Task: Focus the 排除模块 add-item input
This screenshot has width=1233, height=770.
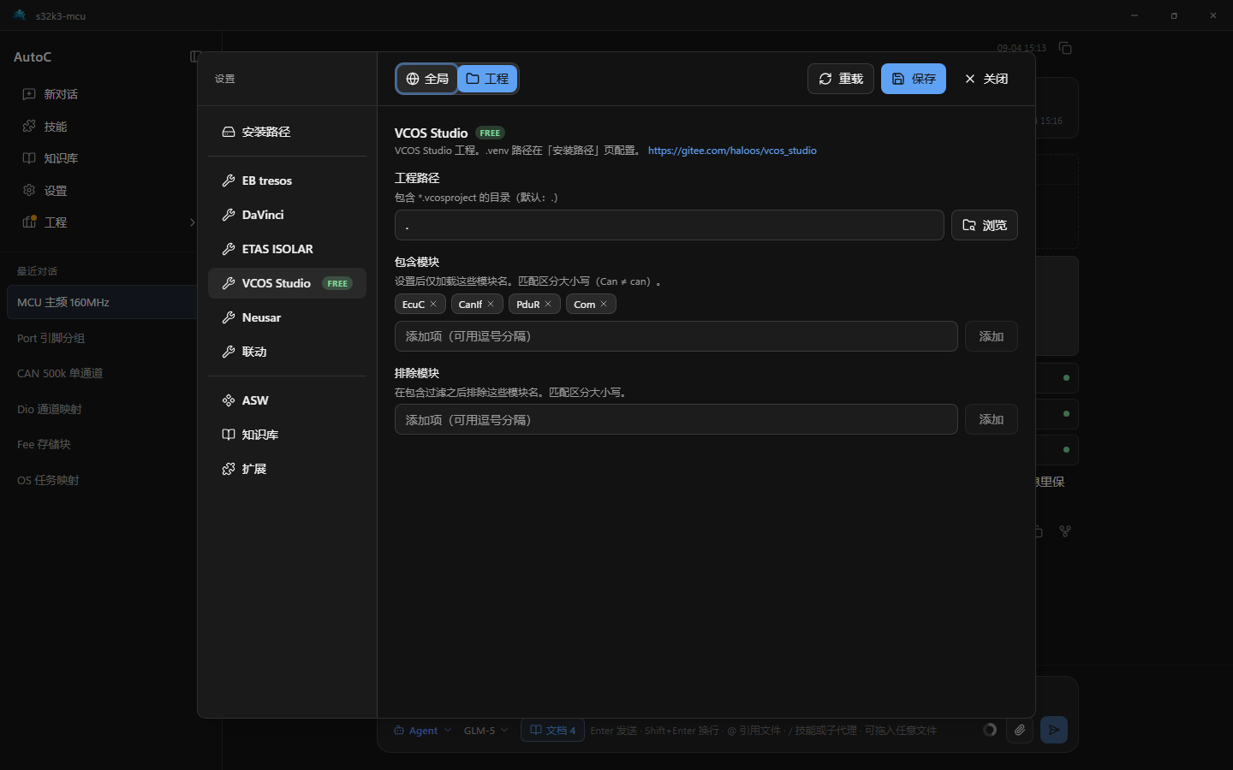Action: [x=676, y=419]
